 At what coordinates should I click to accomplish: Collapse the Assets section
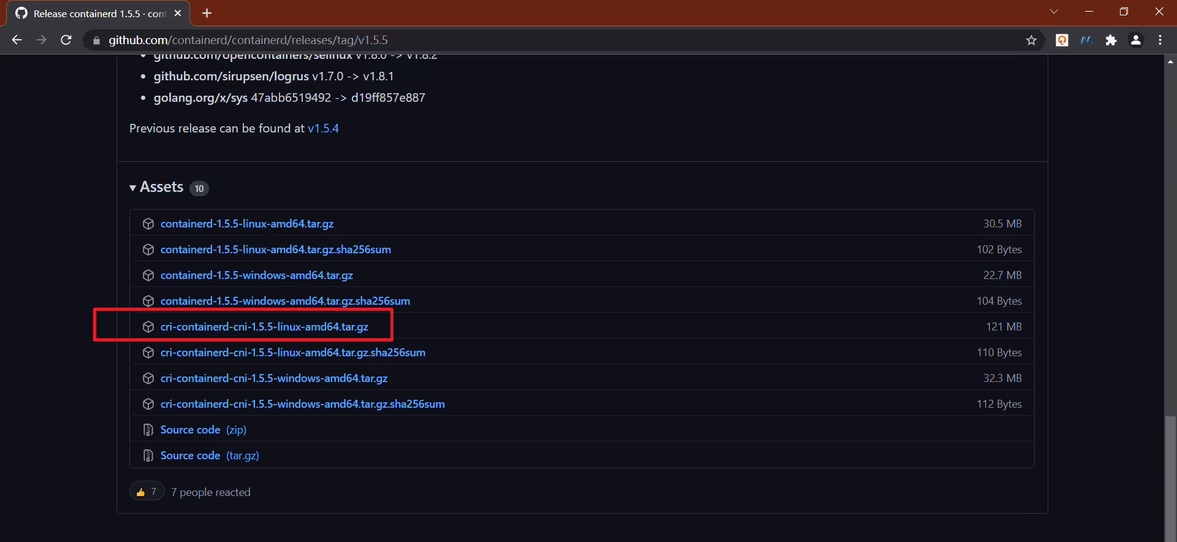[156, 187]
